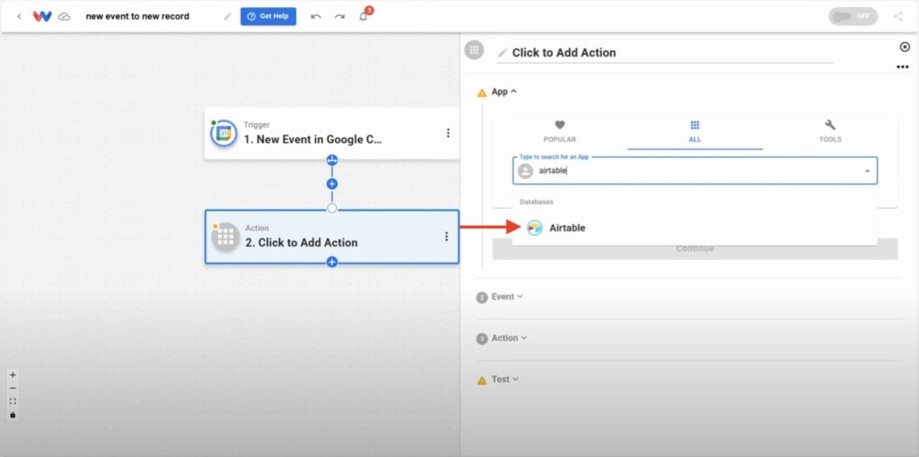Open the action step's three-dot menu
Image resolution: width=919 pixels, height=457 pixels.
[447, 237]
